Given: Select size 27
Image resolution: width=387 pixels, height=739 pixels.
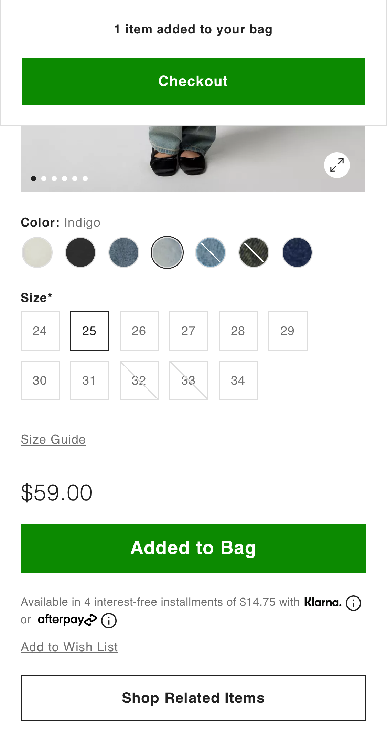Looking at the screenshot, I should 189,331.
